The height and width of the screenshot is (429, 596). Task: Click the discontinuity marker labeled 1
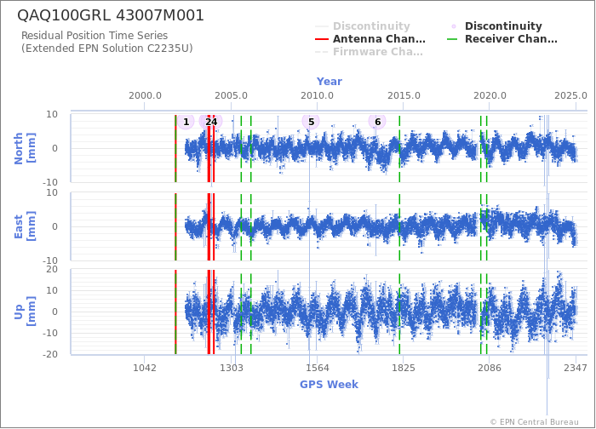pos(186,122)
